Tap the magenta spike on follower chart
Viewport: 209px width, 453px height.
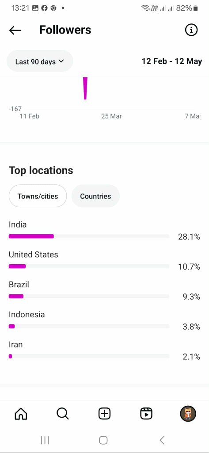[85, 88]
